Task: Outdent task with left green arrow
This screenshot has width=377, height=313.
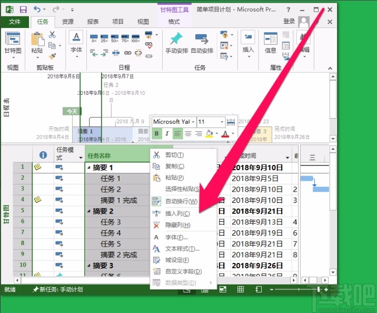Action: pyautogui.click(x=94, y=53)
